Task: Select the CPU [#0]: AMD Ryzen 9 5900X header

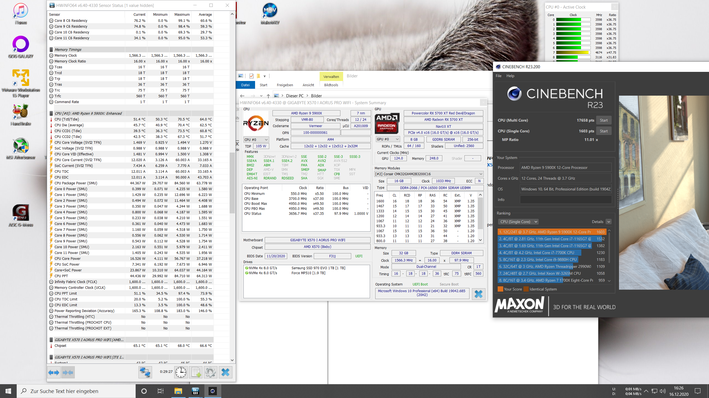Action: (x=131, y=113)
